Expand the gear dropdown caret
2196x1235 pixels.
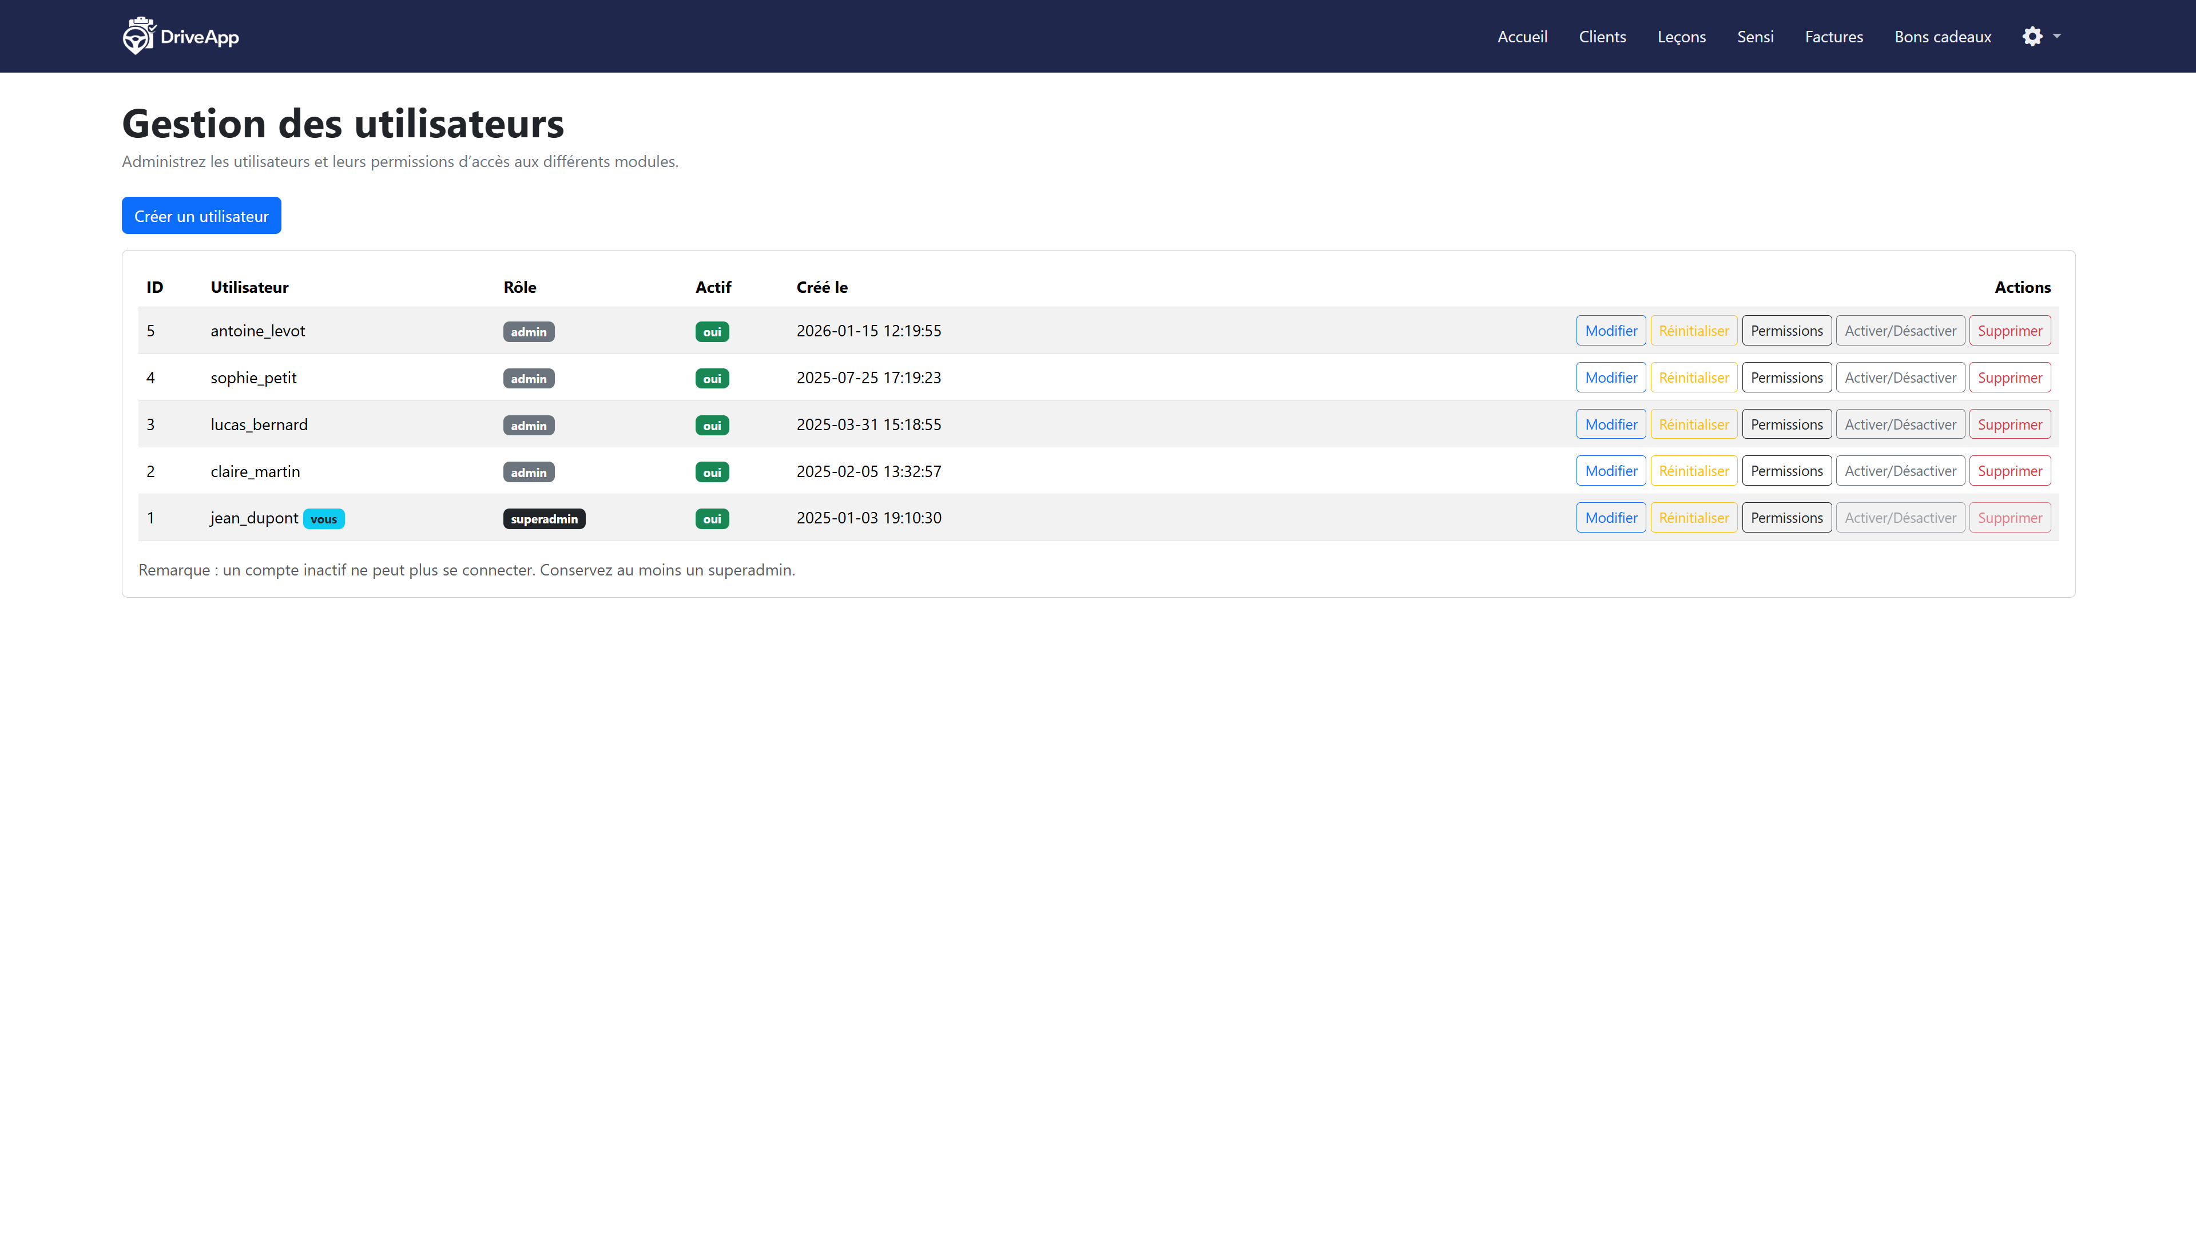2057,36
